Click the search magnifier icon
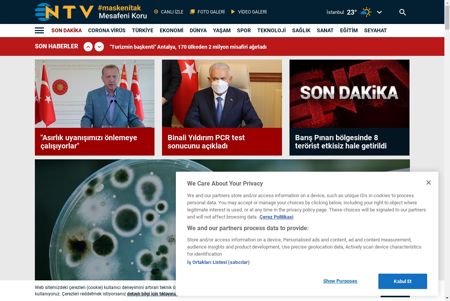 coord(403,12)
